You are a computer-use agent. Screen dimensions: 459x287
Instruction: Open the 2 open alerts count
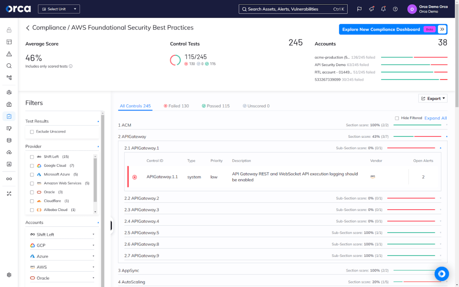pyautogui.click(x=423, y=177)
